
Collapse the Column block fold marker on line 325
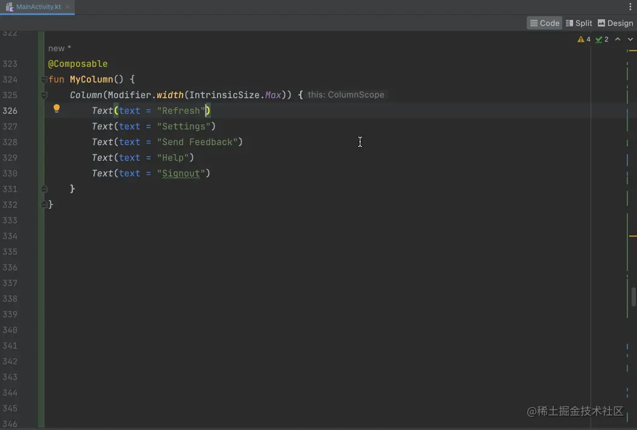[44, 95]
